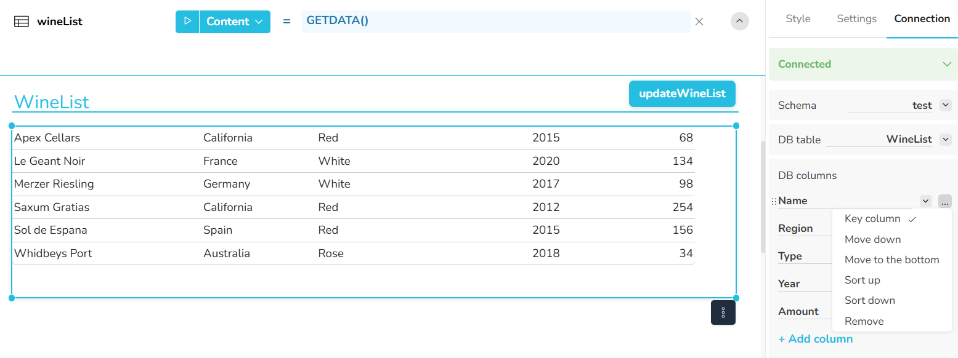Screen dimensions: 958x358
Task: Grab the Name column drag handle
Action: pos(774,201)
